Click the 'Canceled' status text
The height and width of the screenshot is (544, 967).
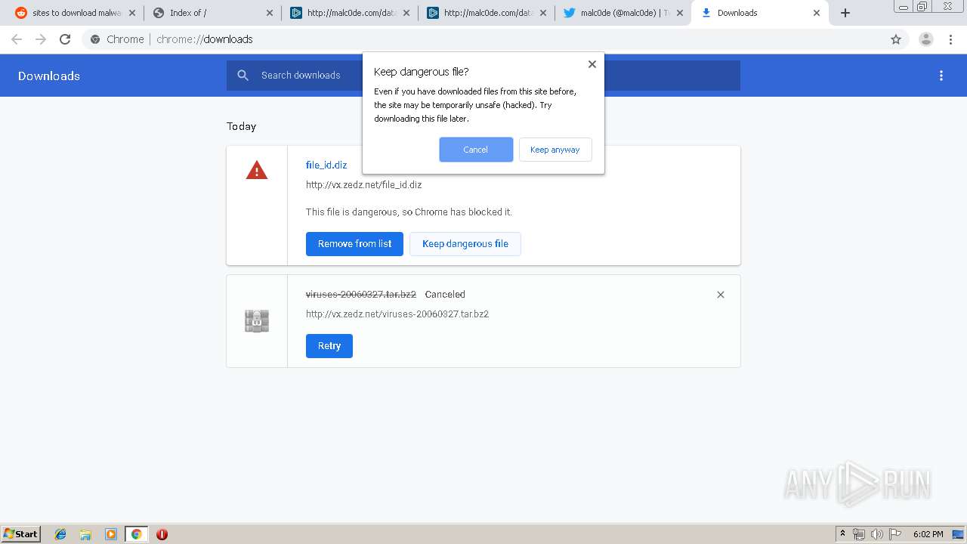point(445,295)
